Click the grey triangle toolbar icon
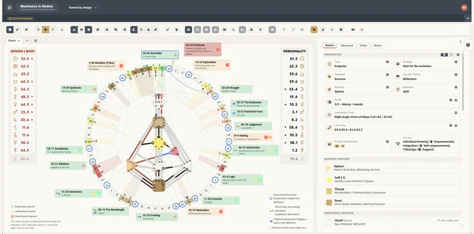 coord(62,30)
